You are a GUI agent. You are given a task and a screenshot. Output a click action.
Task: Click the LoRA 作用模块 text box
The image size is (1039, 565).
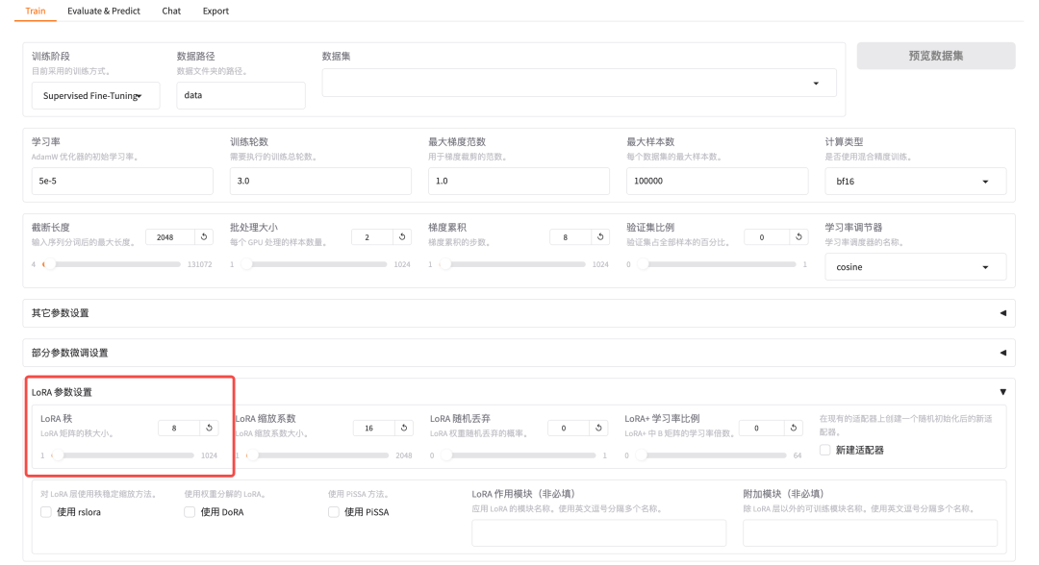pyautogui.click(x=599, y=532)
